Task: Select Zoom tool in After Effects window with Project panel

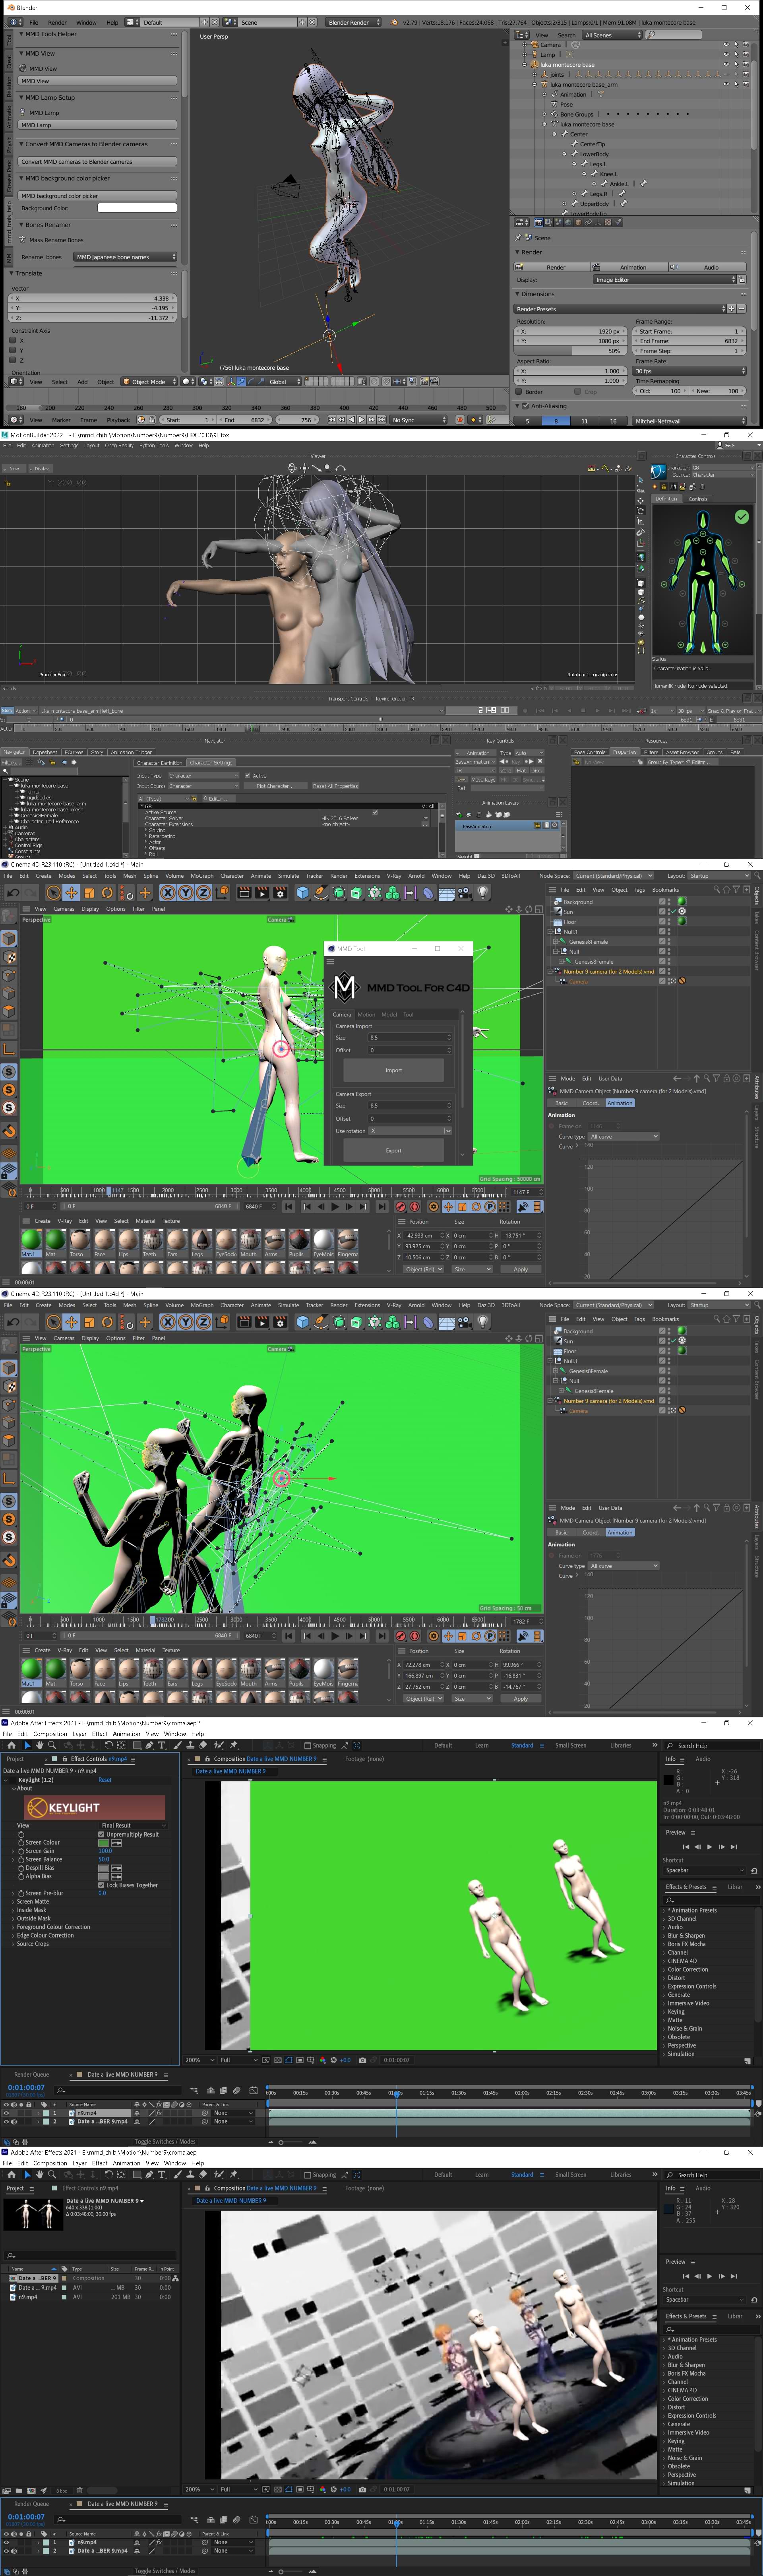Action: [x=52, y=2174]
